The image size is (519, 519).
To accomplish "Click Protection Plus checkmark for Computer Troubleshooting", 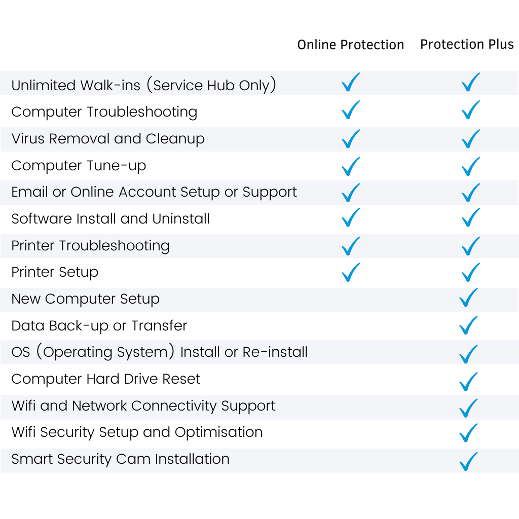I will point(471,110).
